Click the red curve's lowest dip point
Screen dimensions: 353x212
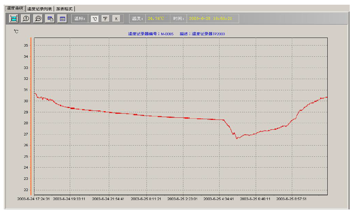237,138
